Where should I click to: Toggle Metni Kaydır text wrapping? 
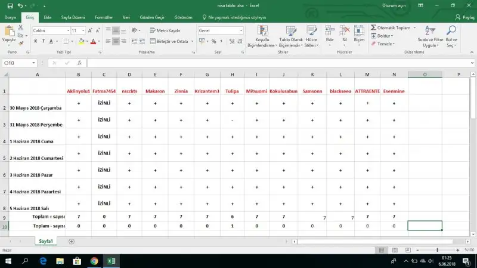tap(165, 30)
